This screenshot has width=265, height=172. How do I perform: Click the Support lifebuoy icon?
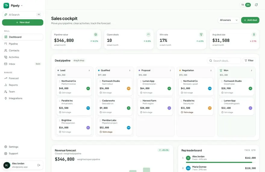click(6, 153)
